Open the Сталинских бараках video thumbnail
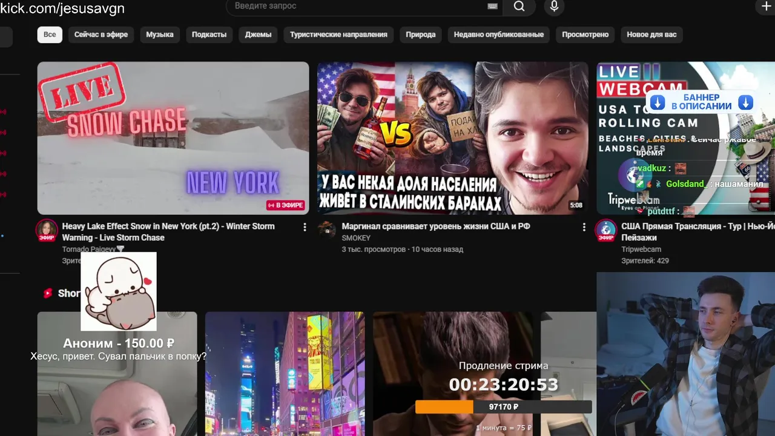 tap(453, 138)
